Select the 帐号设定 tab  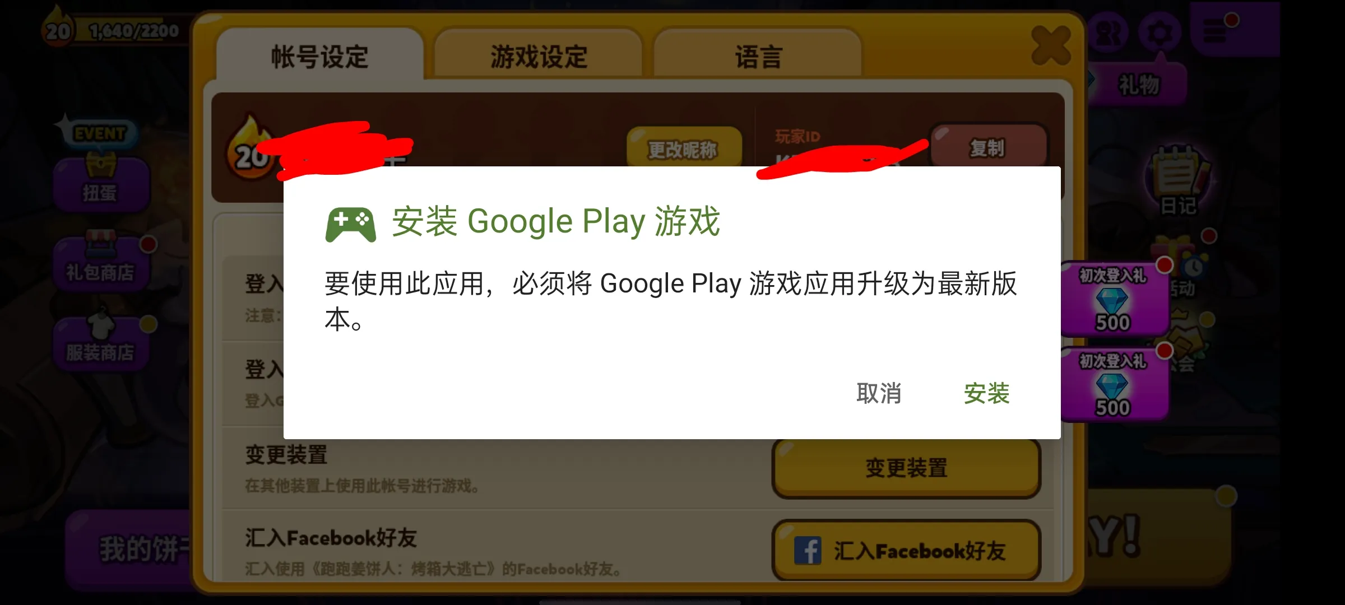[x=319, y=56]
